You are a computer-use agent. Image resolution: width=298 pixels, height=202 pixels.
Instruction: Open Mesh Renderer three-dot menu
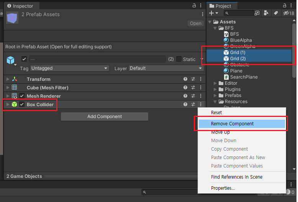(x=201, y=96)
